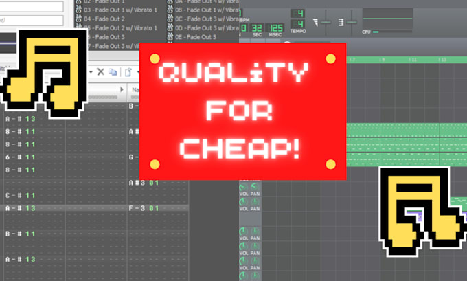Viewport: 467px width, 281px height.
Task: Click the master pitch icon beside second slider
Action: pyautogui.click(x=341, y=22)
